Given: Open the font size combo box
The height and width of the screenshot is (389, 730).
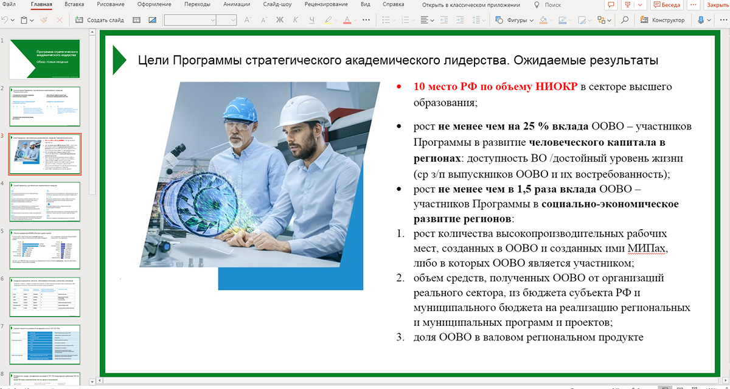Looking at the screenshot, I should click(x=226, y=20).
